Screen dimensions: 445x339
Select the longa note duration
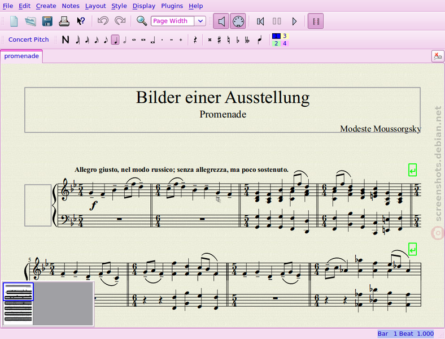point(152,40)
